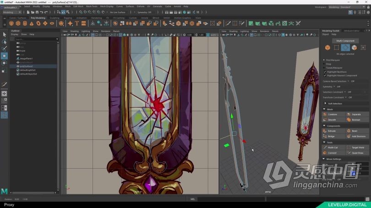The image size is (371, 208).
Task: Toggle the Highlight Backfaces checkbox
Action: pyautogui.click(x=325, y=72)
